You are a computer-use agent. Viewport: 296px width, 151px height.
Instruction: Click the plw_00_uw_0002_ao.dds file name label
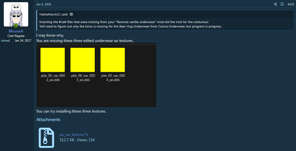click(53, 78)
